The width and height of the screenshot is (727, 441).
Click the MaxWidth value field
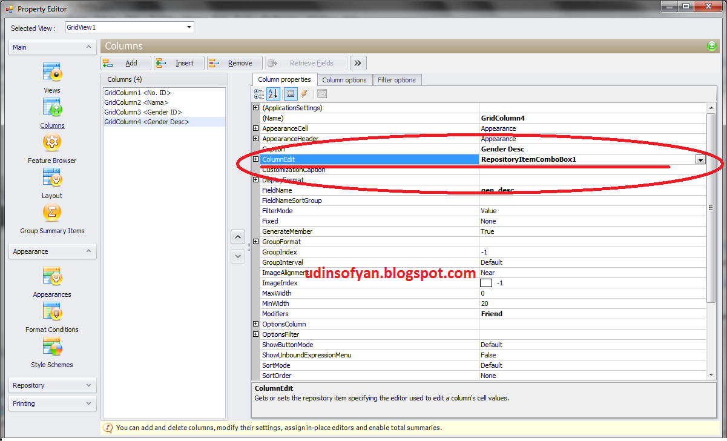click(x=593, y=293)
